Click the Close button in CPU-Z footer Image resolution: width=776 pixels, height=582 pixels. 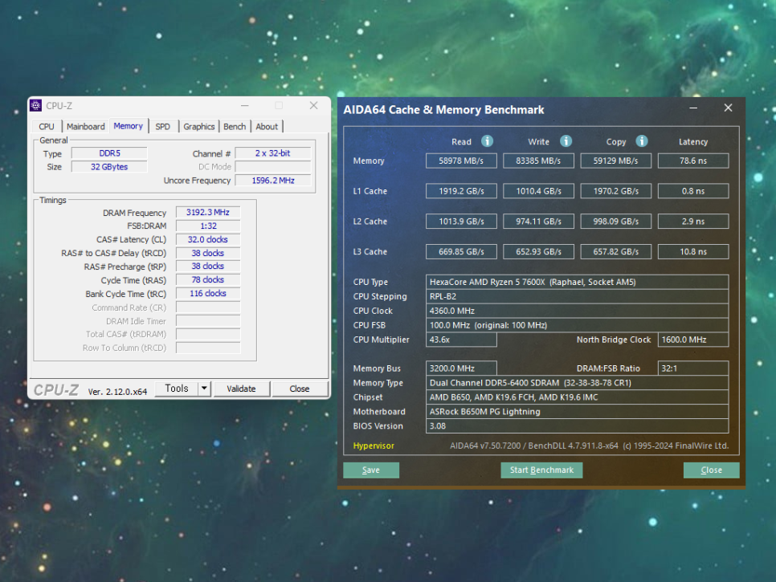click(x=300, y=389)
